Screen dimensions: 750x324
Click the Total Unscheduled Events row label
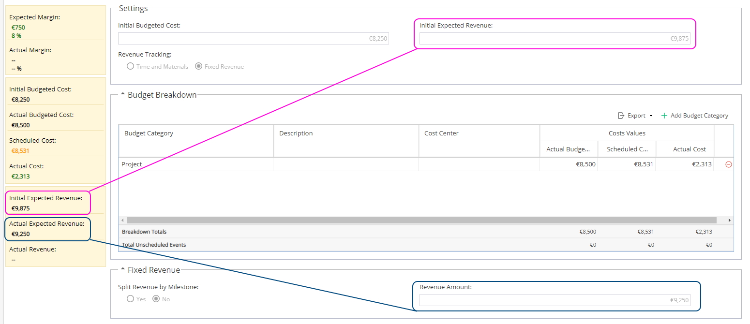coord(154,245)
